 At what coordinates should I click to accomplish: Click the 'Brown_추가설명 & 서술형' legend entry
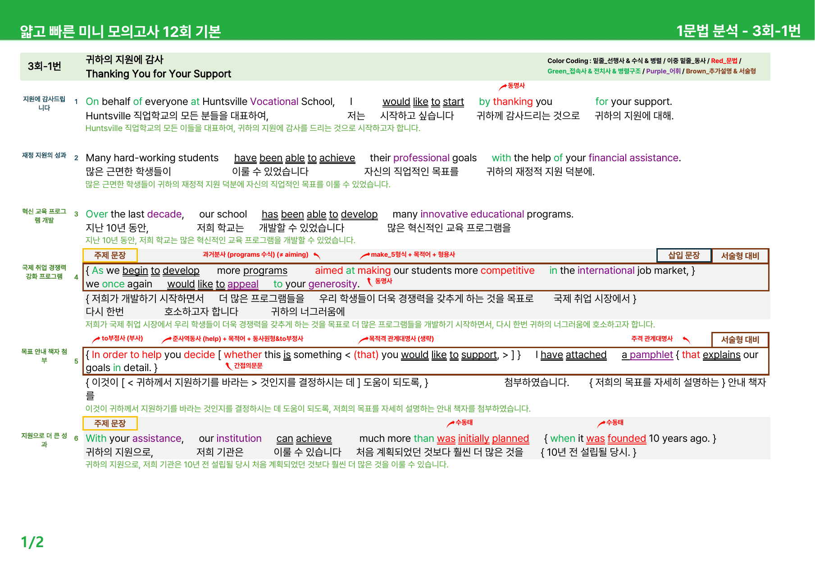(x=721, y=71)
